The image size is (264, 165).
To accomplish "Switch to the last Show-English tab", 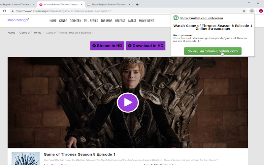I will click(x=109, y=5).
